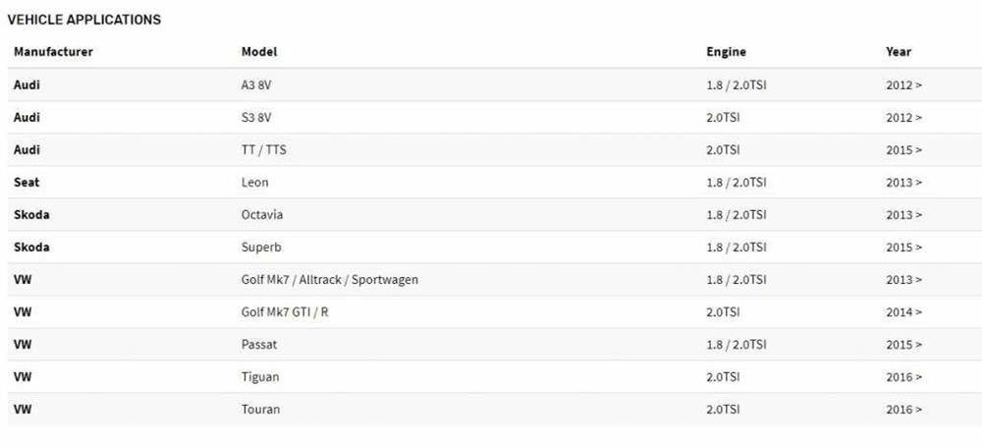Click the Seat manufacturer cell
Image resolution: width=982 pixels, height=446 pixels.
tap(27, 183)
